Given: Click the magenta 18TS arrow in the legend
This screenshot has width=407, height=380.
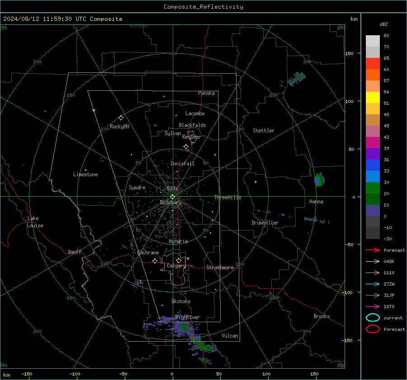Looking at the screenshot, I should [x=373, y=307].
